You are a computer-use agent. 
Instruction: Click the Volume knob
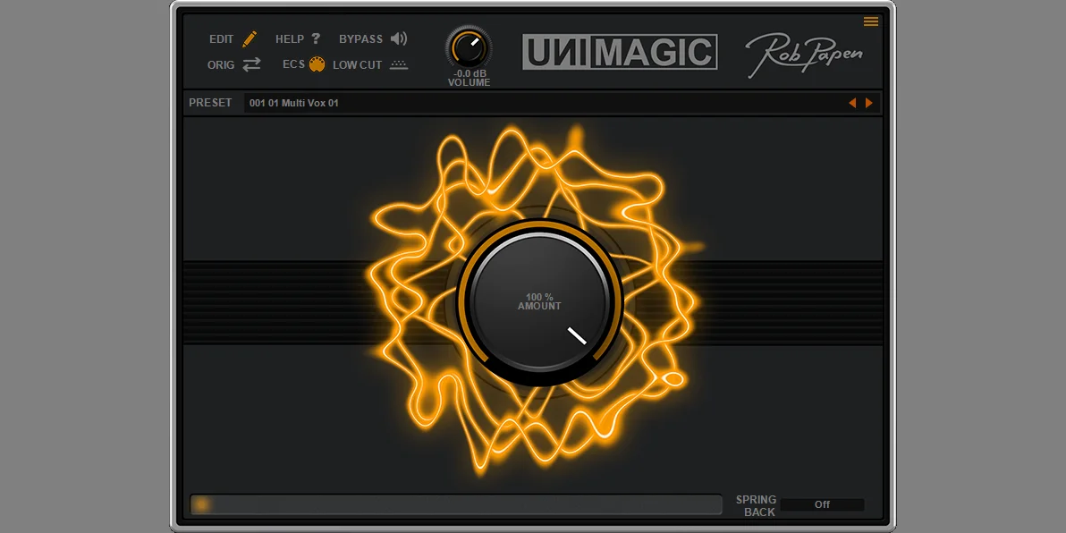click(x=469, y=47)
